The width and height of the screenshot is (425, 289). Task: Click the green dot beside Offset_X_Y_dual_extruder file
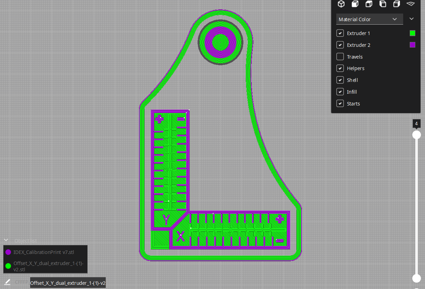point(8,266)
